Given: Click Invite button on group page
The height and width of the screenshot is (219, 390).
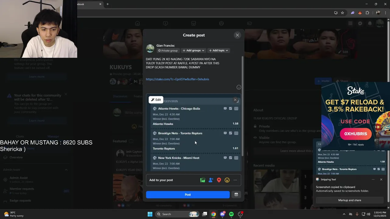Looking at the screenshot, I should point(324,81).
